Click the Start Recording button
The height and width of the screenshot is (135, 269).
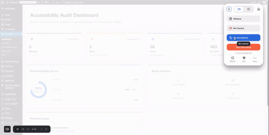point(244,47)
